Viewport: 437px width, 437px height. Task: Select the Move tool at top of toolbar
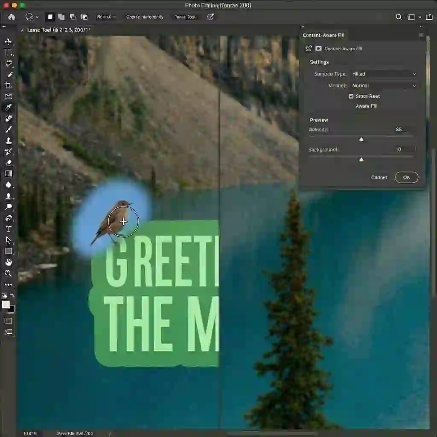[8, 41]
